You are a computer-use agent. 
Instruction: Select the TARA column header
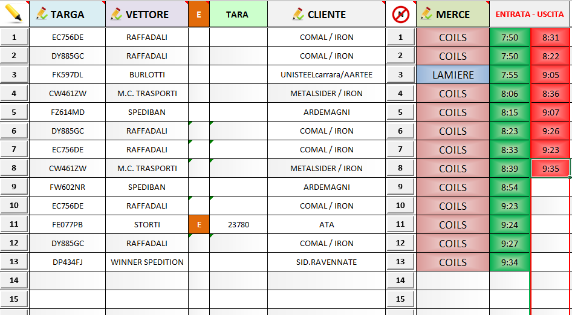[x=239, y=15]
